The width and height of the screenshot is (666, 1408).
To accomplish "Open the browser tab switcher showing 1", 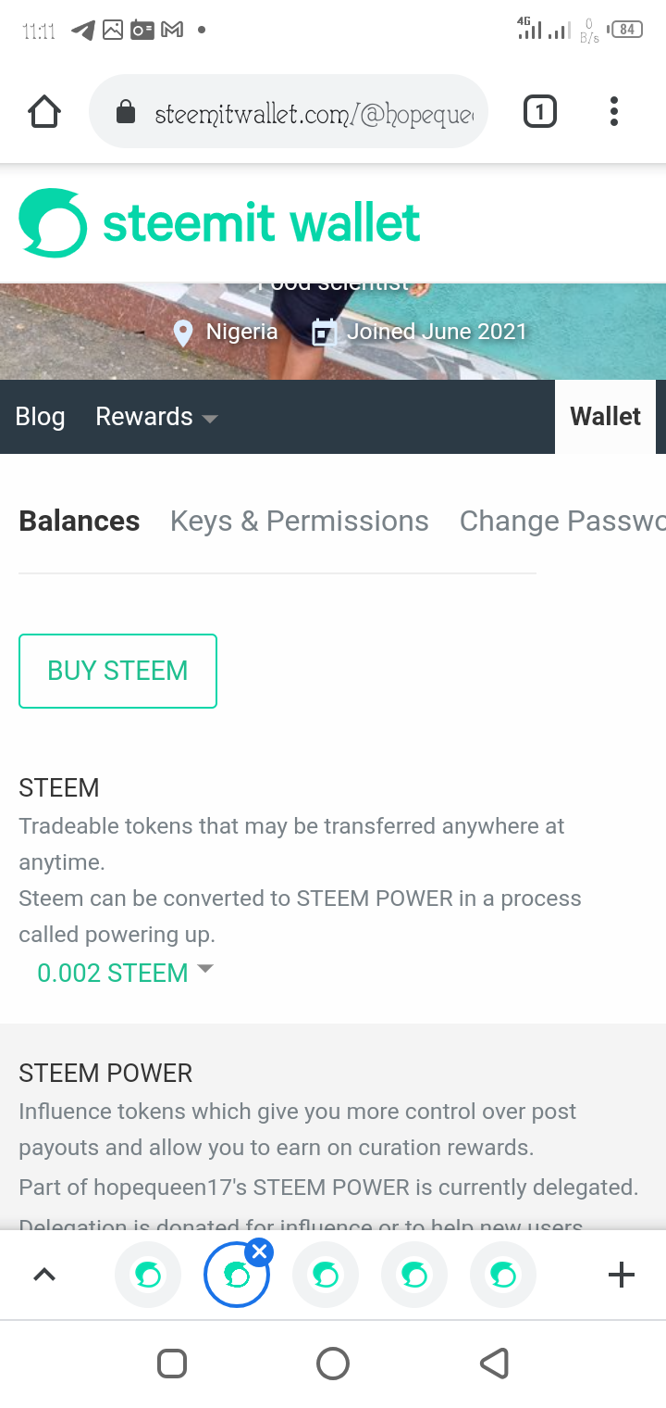I will (539, 112).
